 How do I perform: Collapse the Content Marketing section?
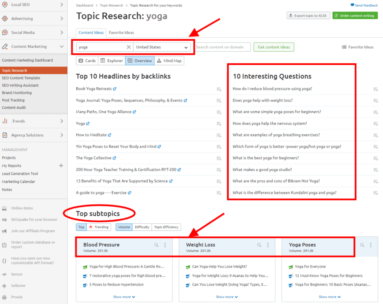tap(62, 46)
